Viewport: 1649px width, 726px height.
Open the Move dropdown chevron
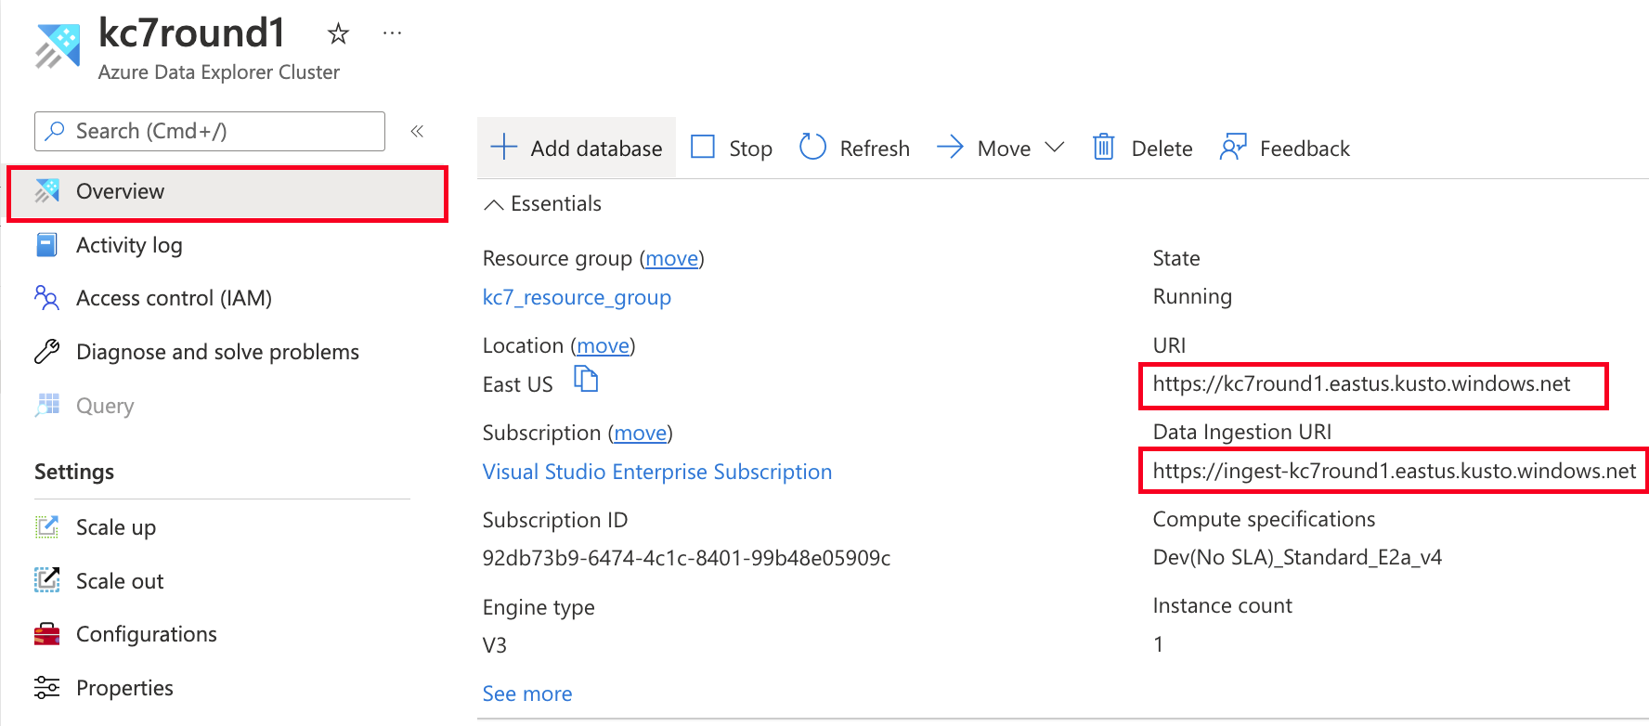click(x=1054, y=147)
